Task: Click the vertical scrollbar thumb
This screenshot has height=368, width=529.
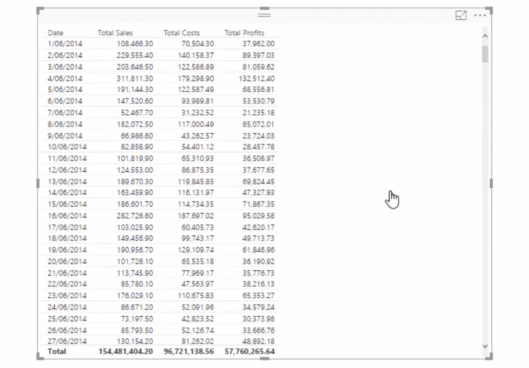Action: (485, 54)
